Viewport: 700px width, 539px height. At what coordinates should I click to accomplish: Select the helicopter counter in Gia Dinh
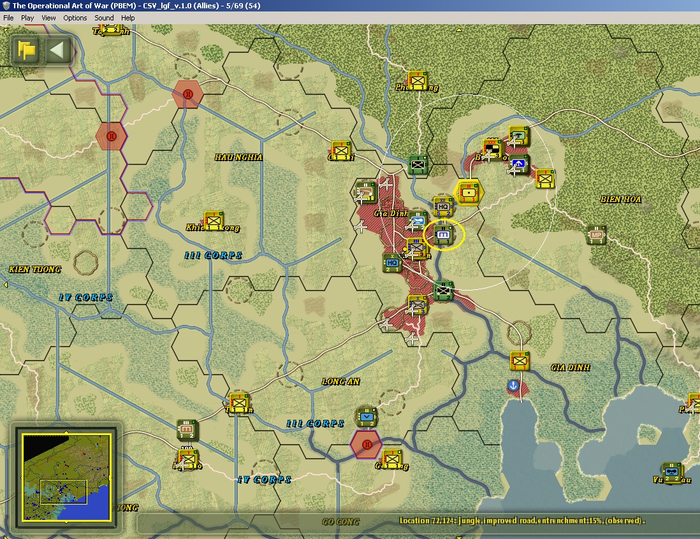[418, 221]
